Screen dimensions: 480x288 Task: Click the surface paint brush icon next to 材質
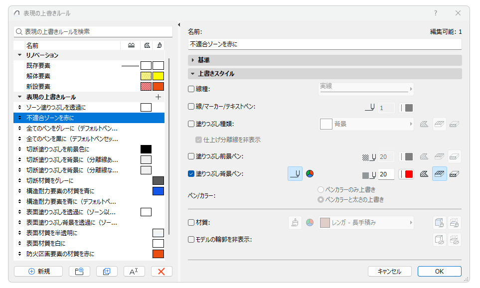(295, 222)
